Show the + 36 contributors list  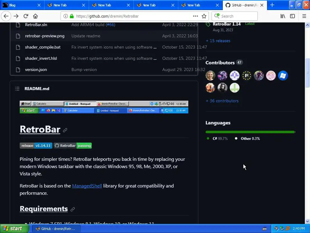pos(222,101)
